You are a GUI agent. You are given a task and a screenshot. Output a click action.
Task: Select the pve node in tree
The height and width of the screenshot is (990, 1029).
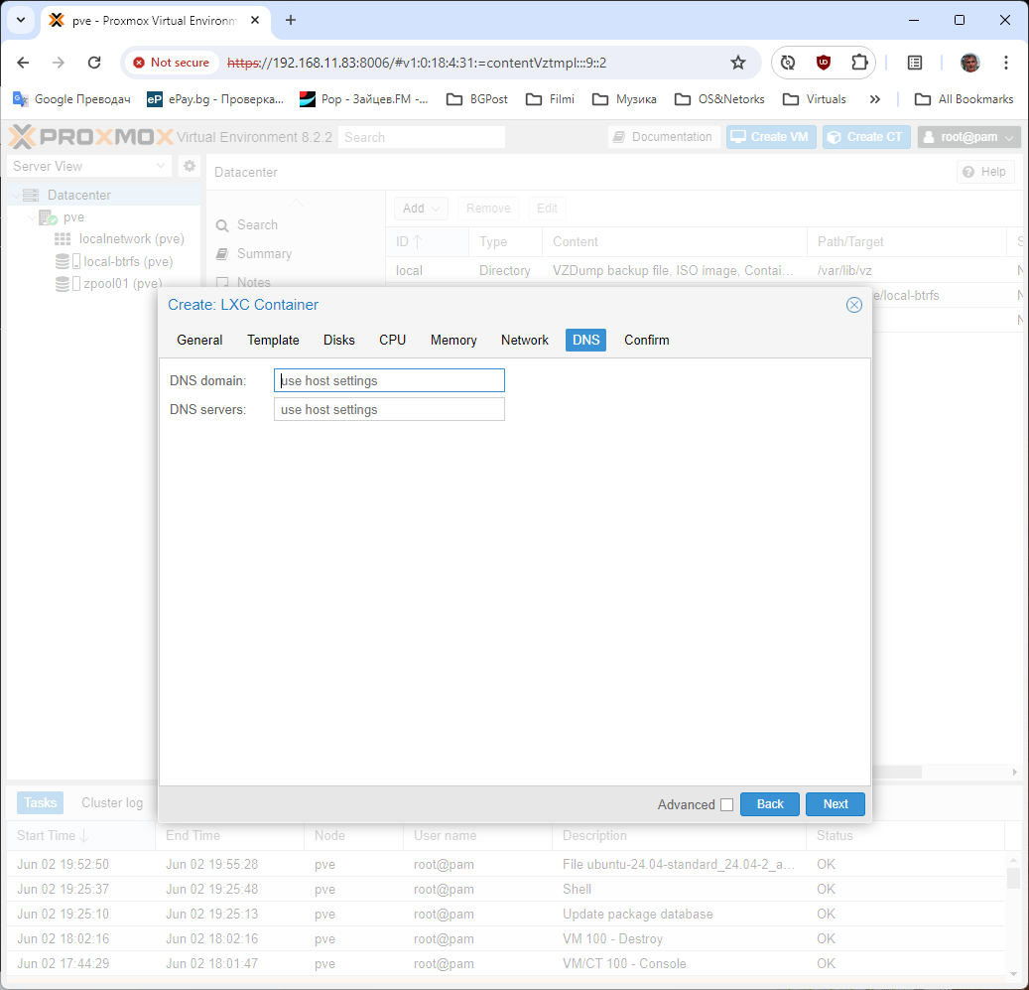coord(73,217)
